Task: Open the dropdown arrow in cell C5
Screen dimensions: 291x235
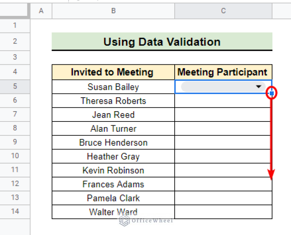Action: (x=258, y=87)
